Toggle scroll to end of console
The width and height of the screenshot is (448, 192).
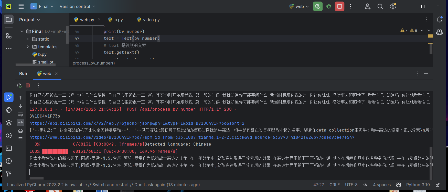pos(20,122)
